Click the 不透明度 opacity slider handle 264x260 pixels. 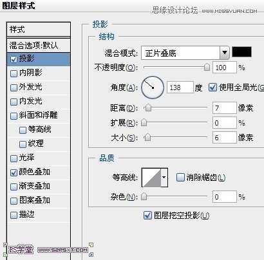point(207,67)
